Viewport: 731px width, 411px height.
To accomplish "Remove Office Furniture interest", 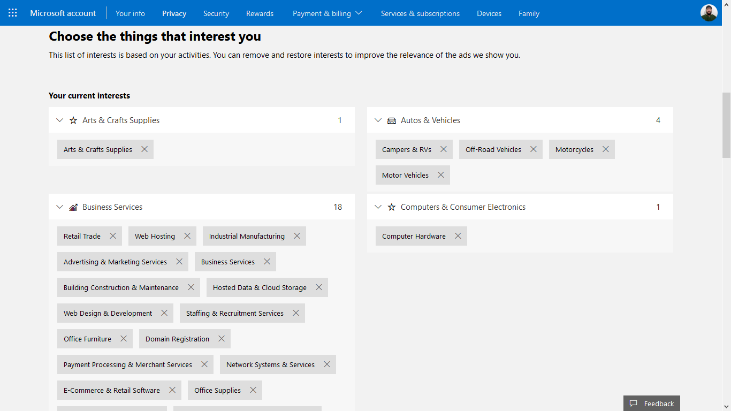I will 124,339.
